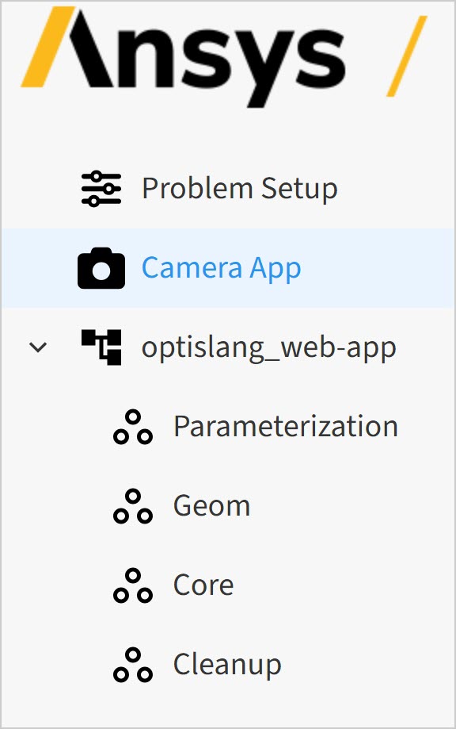
Task: Click the highlighted Camera App row background
Action: [228, 268]
